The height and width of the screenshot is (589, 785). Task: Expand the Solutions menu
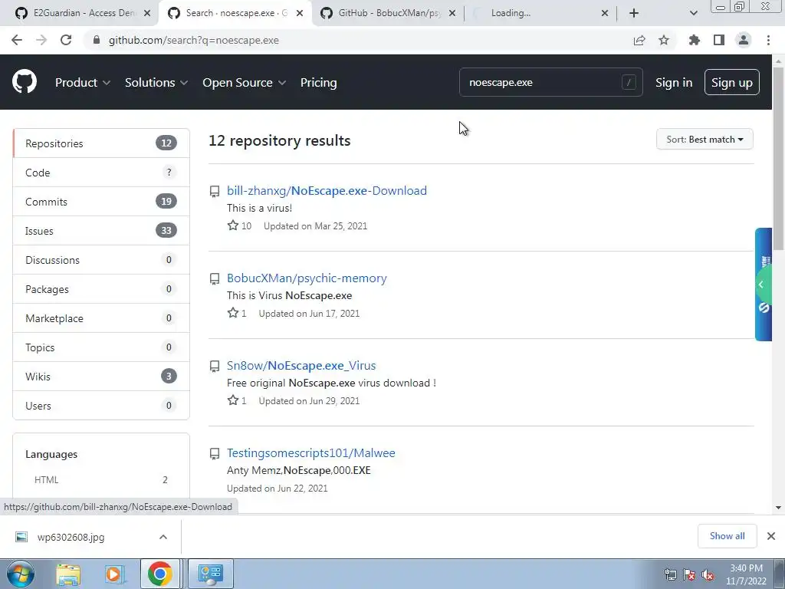click(x=156, y=83)
